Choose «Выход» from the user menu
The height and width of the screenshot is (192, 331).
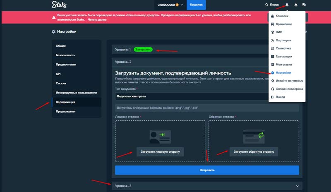click(x=280, y=97)
